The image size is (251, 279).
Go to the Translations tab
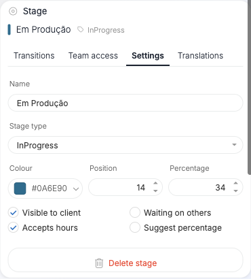pyautogui.click(x=200, y=56)
